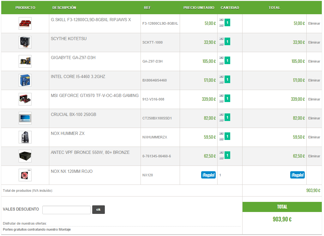Click the ¡Regalo! badge in total column

coord(297,175)
